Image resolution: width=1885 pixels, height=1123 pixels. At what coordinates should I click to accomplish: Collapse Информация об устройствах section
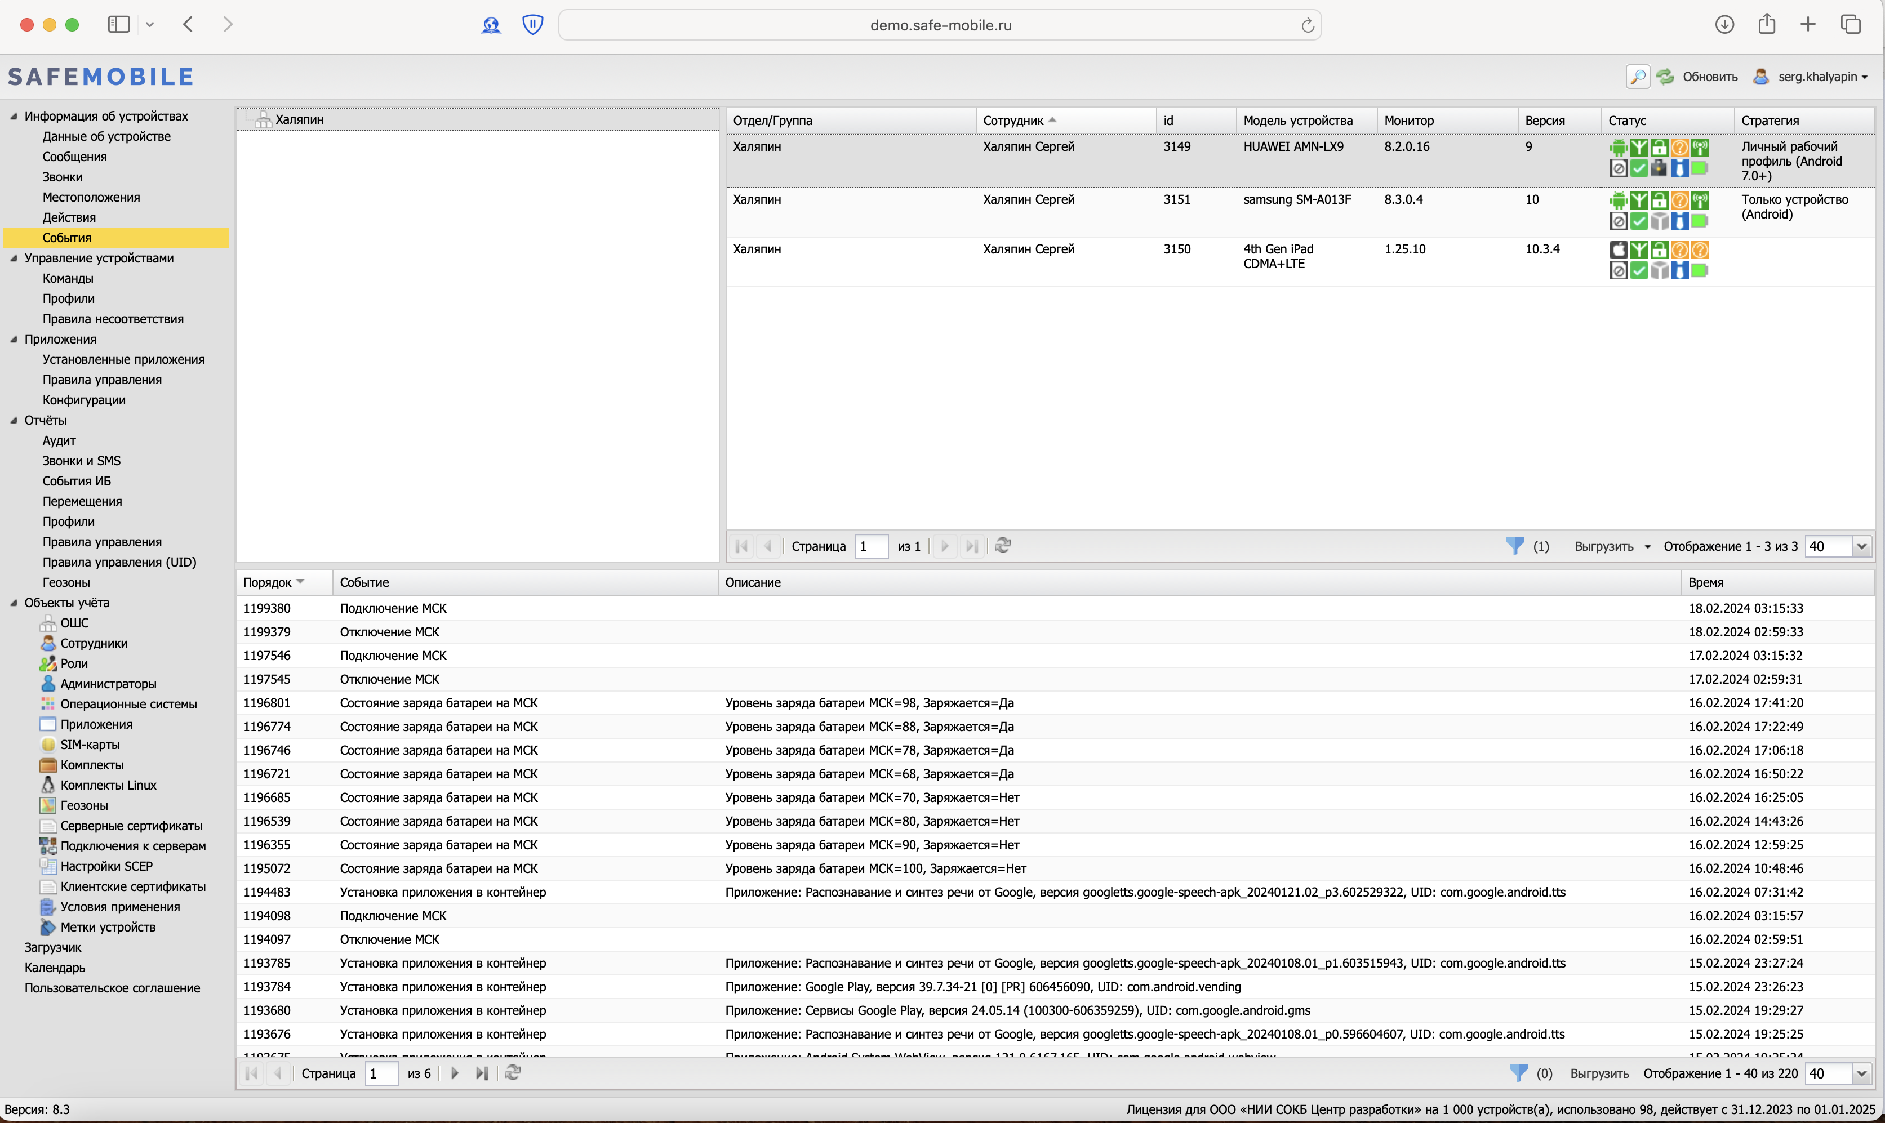14,116
